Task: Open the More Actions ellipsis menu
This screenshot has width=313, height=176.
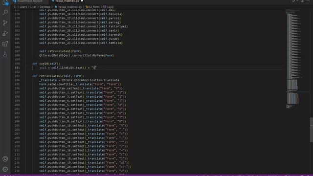Action: tap(308, 1)
